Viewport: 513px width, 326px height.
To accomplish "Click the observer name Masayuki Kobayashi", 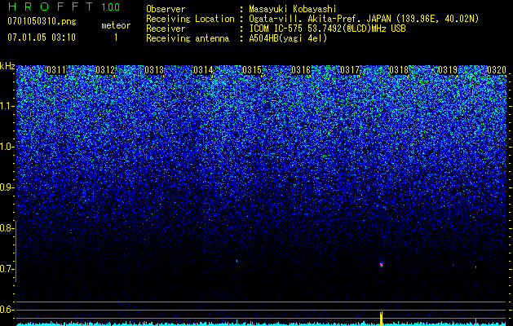I will pyautogui.click(x=293, y=9).
